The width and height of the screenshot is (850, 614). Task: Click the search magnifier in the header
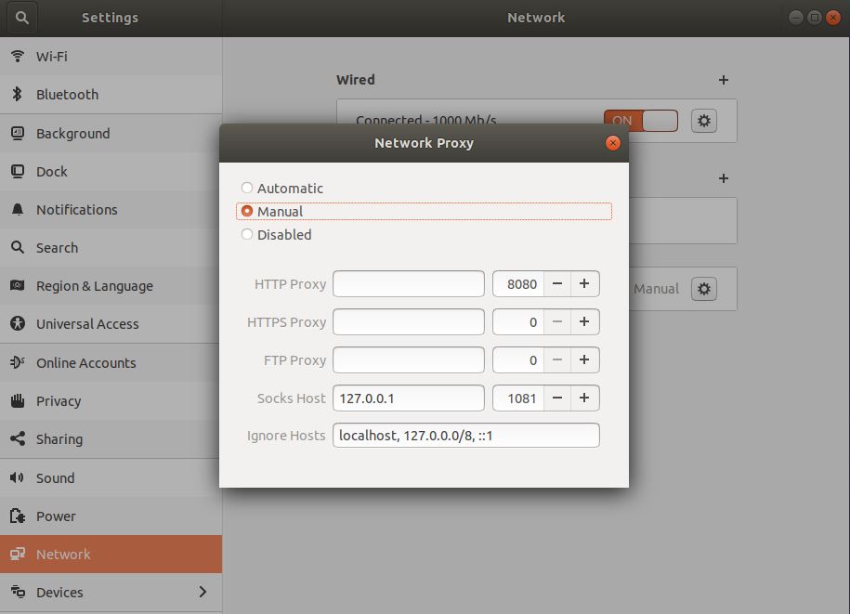coord(20,17)
